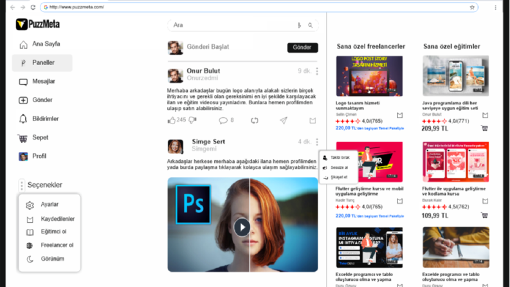Go forward in the browser
The height and width of the screenshot is (287, 510).
(x=23, y=7)
